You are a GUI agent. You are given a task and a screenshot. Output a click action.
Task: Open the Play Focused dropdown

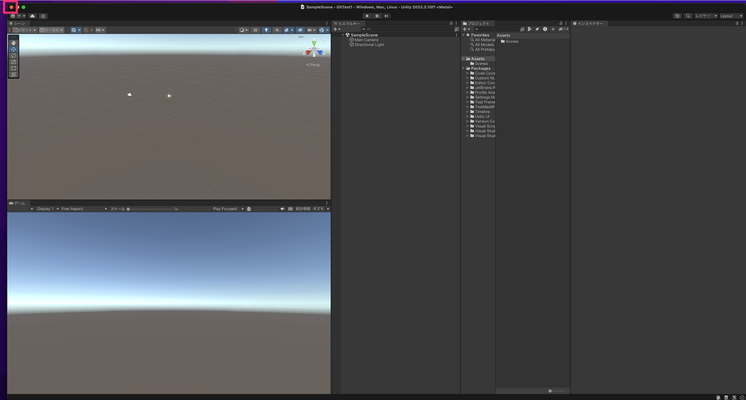click(228, 209)
